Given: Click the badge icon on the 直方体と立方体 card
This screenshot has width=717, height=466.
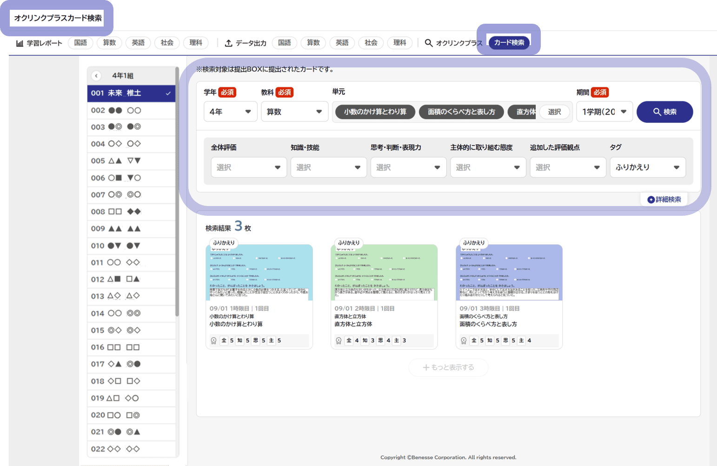Looking at the screenshot, I should point(339,340).
